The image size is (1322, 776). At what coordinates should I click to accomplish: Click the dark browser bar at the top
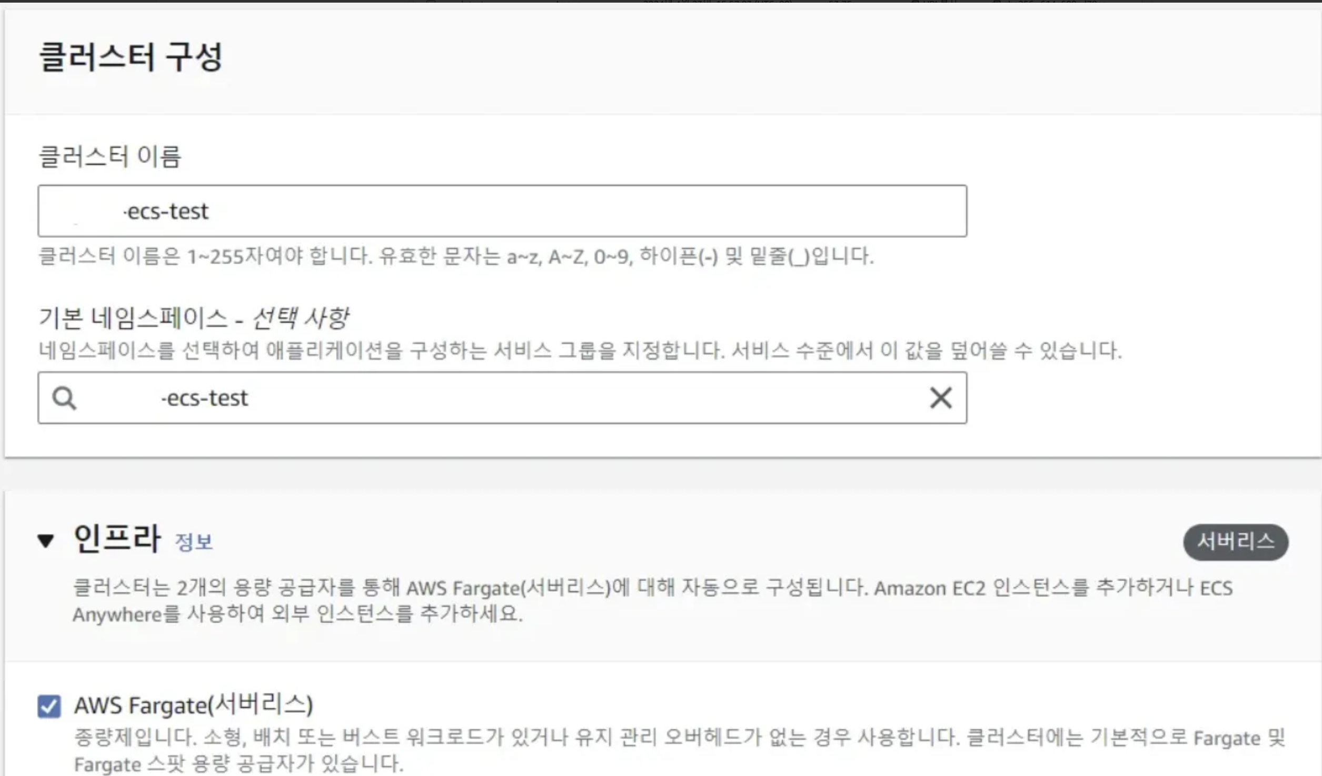tap(661, 2)
